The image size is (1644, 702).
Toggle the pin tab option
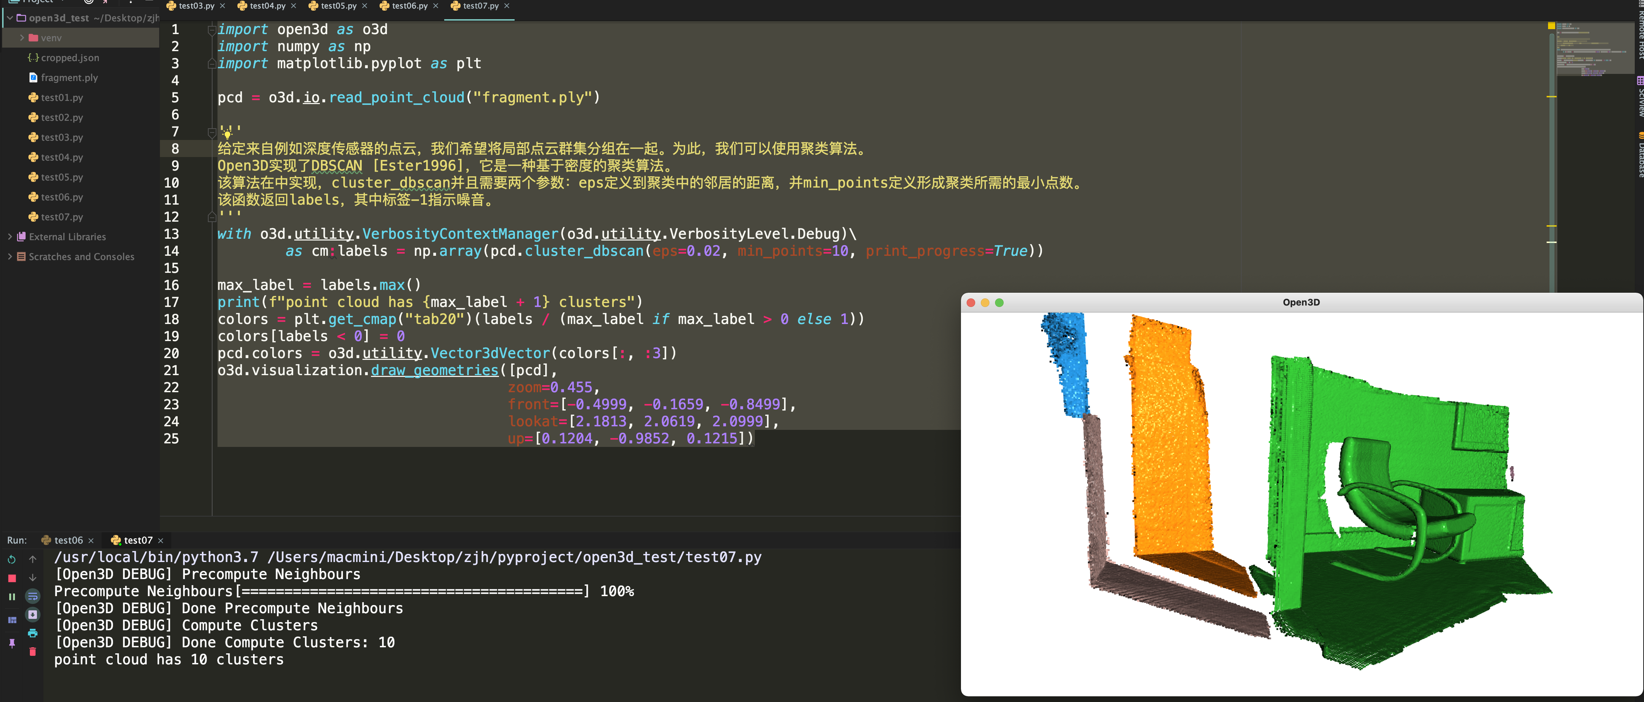pos(11,643)
